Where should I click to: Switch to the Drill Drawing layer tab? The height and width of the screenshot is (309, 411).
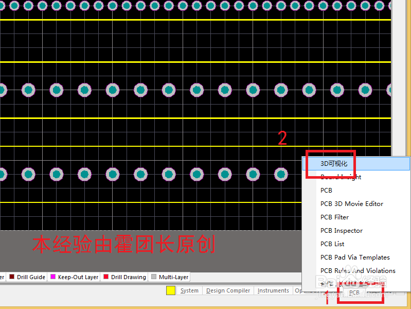click(x=124, y=277)
